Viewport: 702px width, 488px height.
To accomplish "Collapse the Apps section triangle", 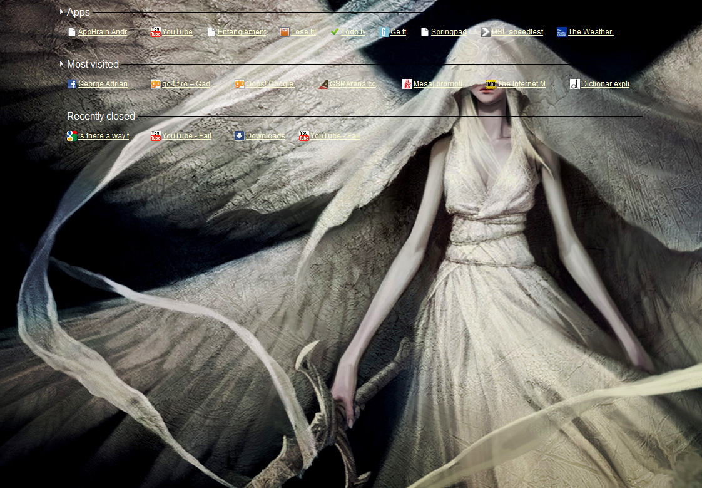I will coord(61,12).
